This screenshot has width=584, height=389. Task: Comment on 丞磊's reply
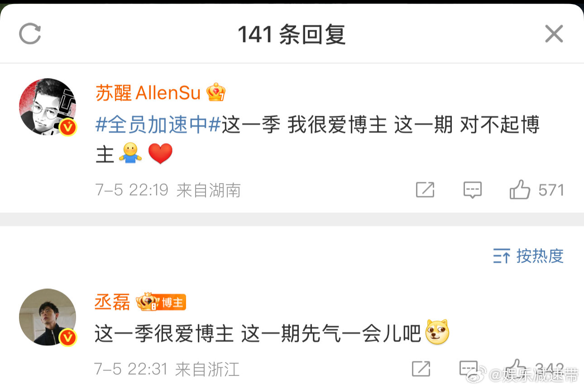coord(469,369)
